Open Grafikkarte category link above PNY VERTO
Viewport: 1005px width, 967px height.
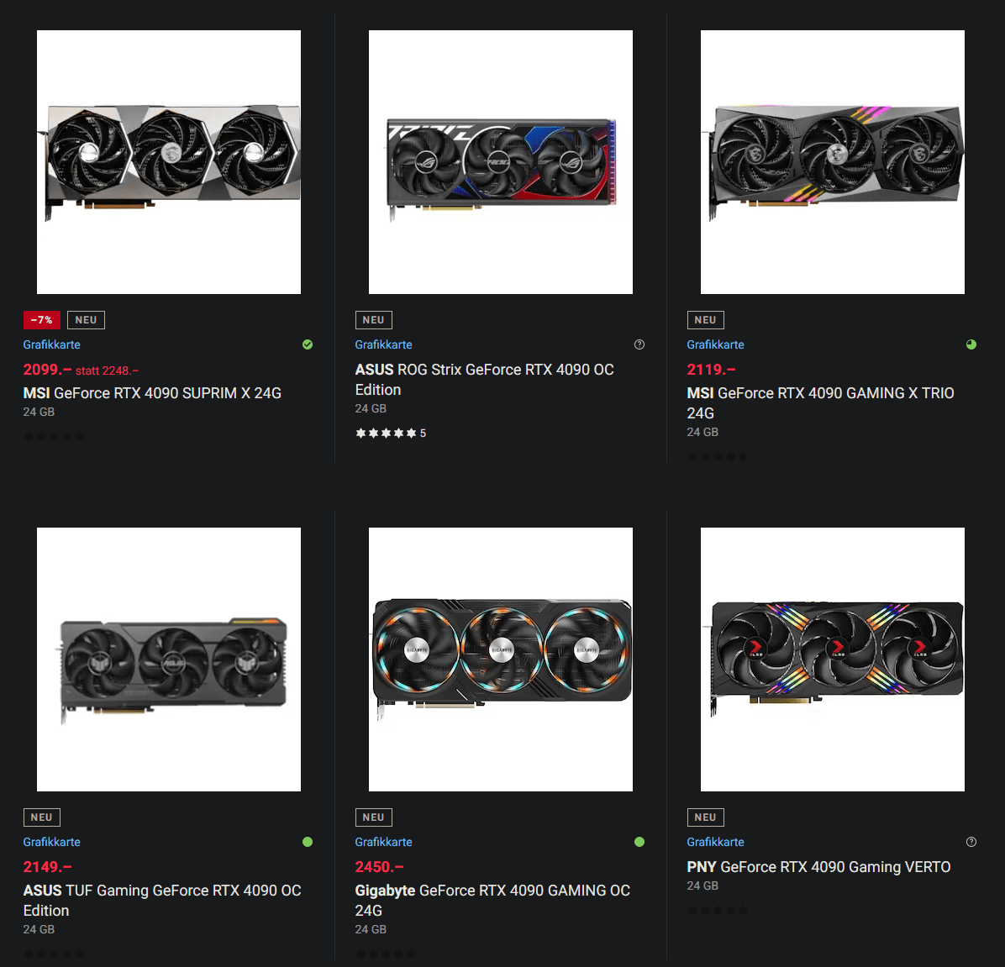click(x=715, y=842)
